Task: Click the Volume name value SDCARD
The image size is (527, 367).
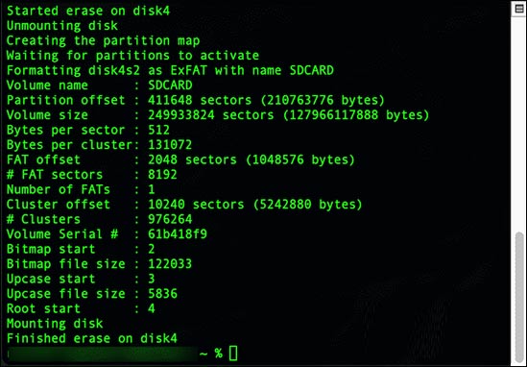Action: [170, 86]
